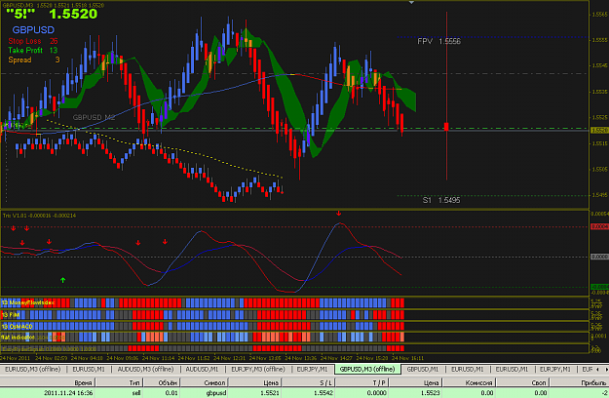Click the 0.01 volume cell
This screenshot has width=609, height=398.
click(x=171, y=392)
